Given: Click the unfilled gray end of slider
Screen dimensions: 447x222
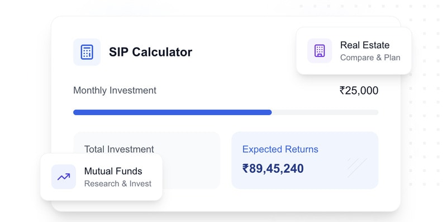Looking at the screenshot, I should [325, 112].
